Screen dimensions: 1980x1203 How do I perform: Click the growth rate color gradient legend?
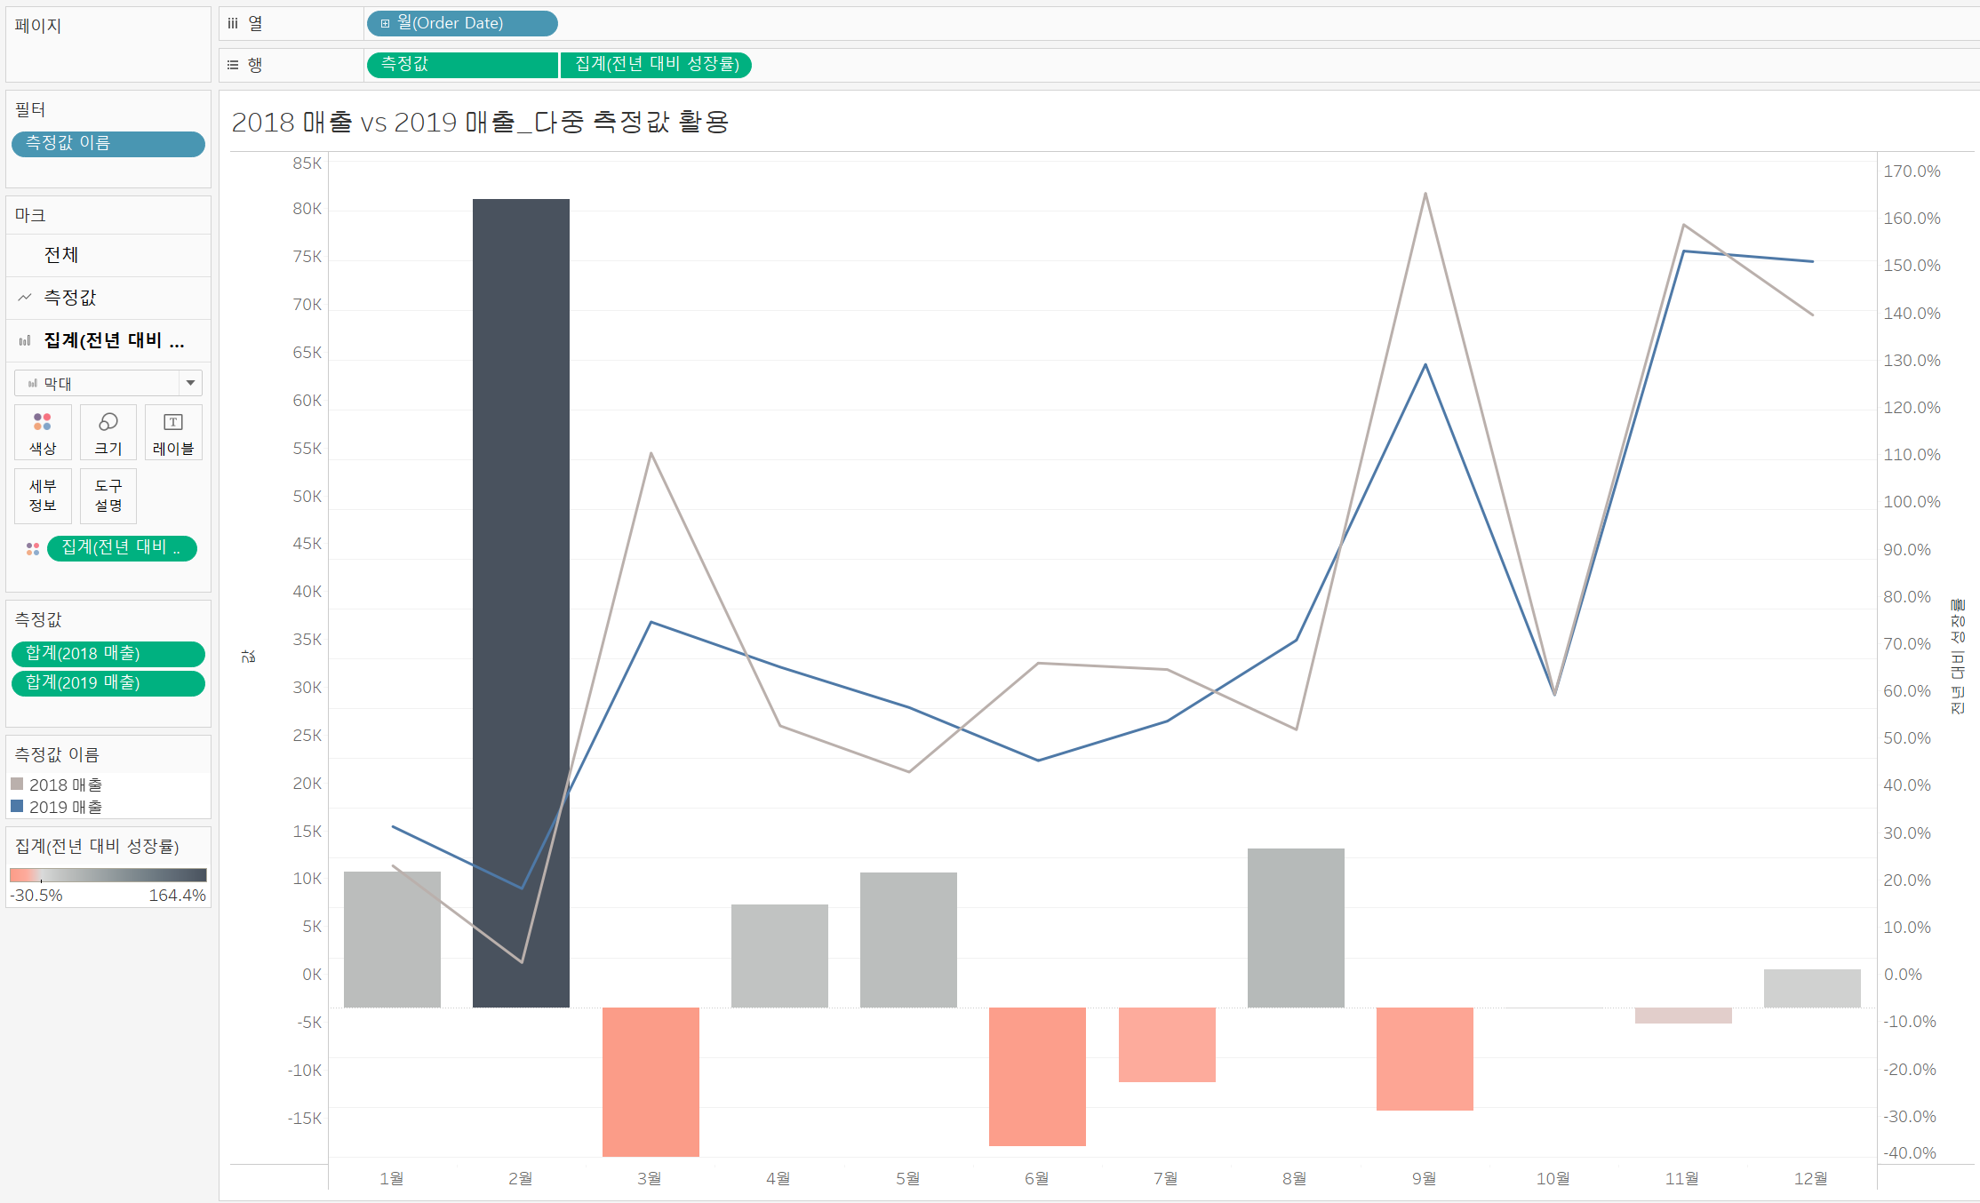pyautogui.click(x=108, y=875)
